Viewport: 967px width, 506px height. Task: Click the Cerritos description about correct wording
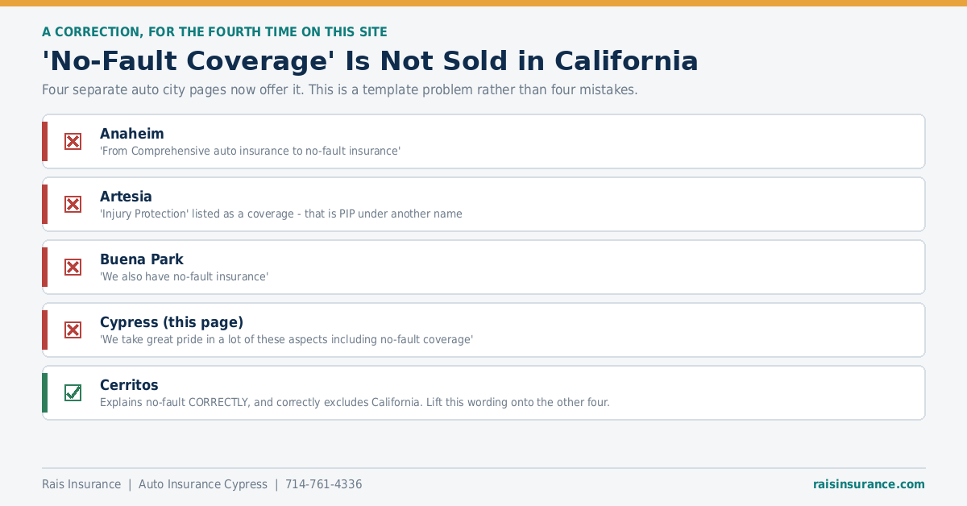(355, 402)
